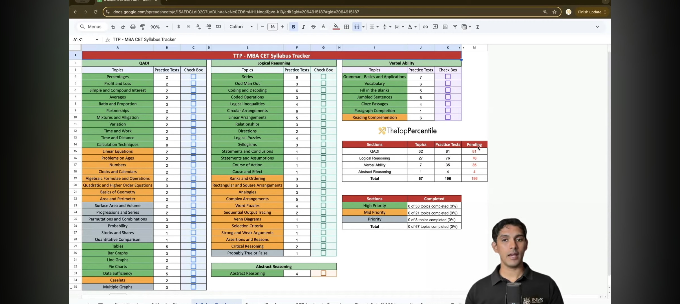This screenshot has width=680, height=304.
Task: Insert a link via toolbar
Action: [x=425, y=27]
